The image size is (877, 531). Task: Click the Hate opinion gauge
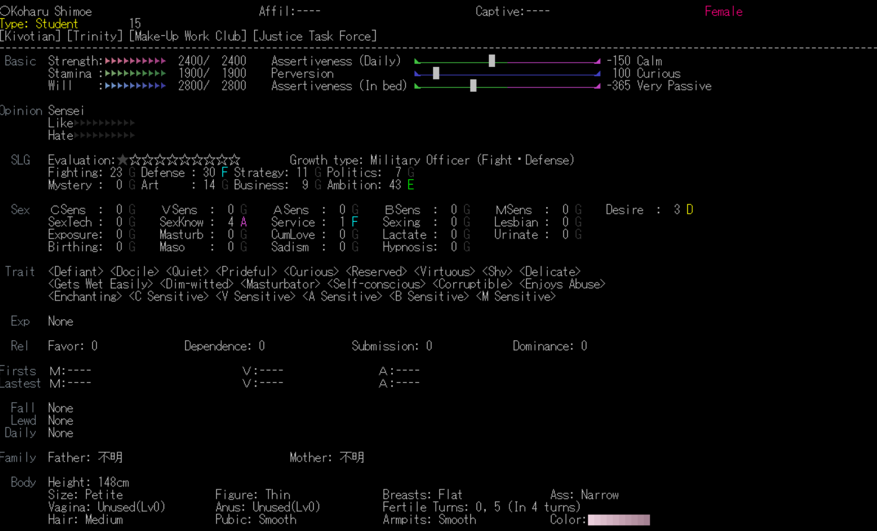point(104,136)
